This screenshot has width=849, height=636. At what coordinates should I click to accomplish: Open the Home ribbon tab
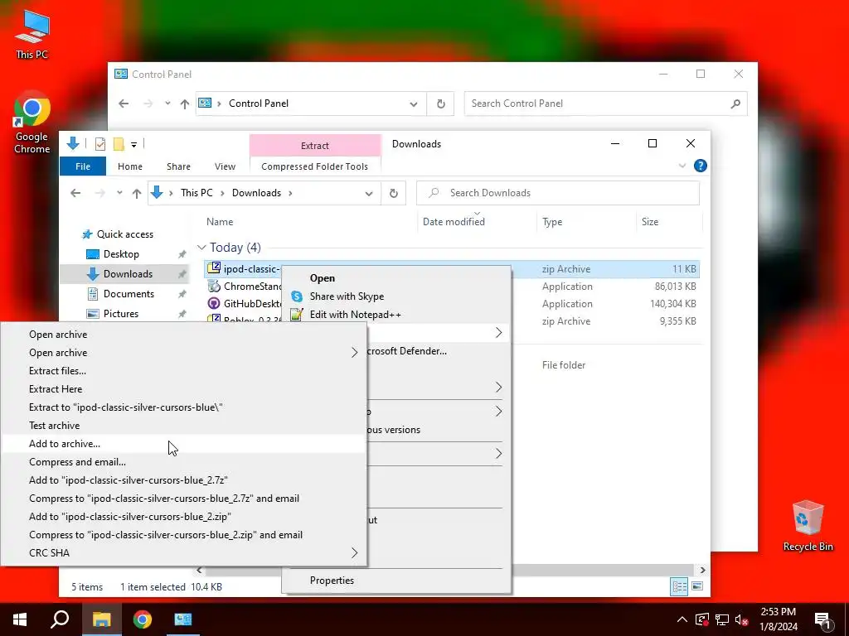[x=130, y=166]
